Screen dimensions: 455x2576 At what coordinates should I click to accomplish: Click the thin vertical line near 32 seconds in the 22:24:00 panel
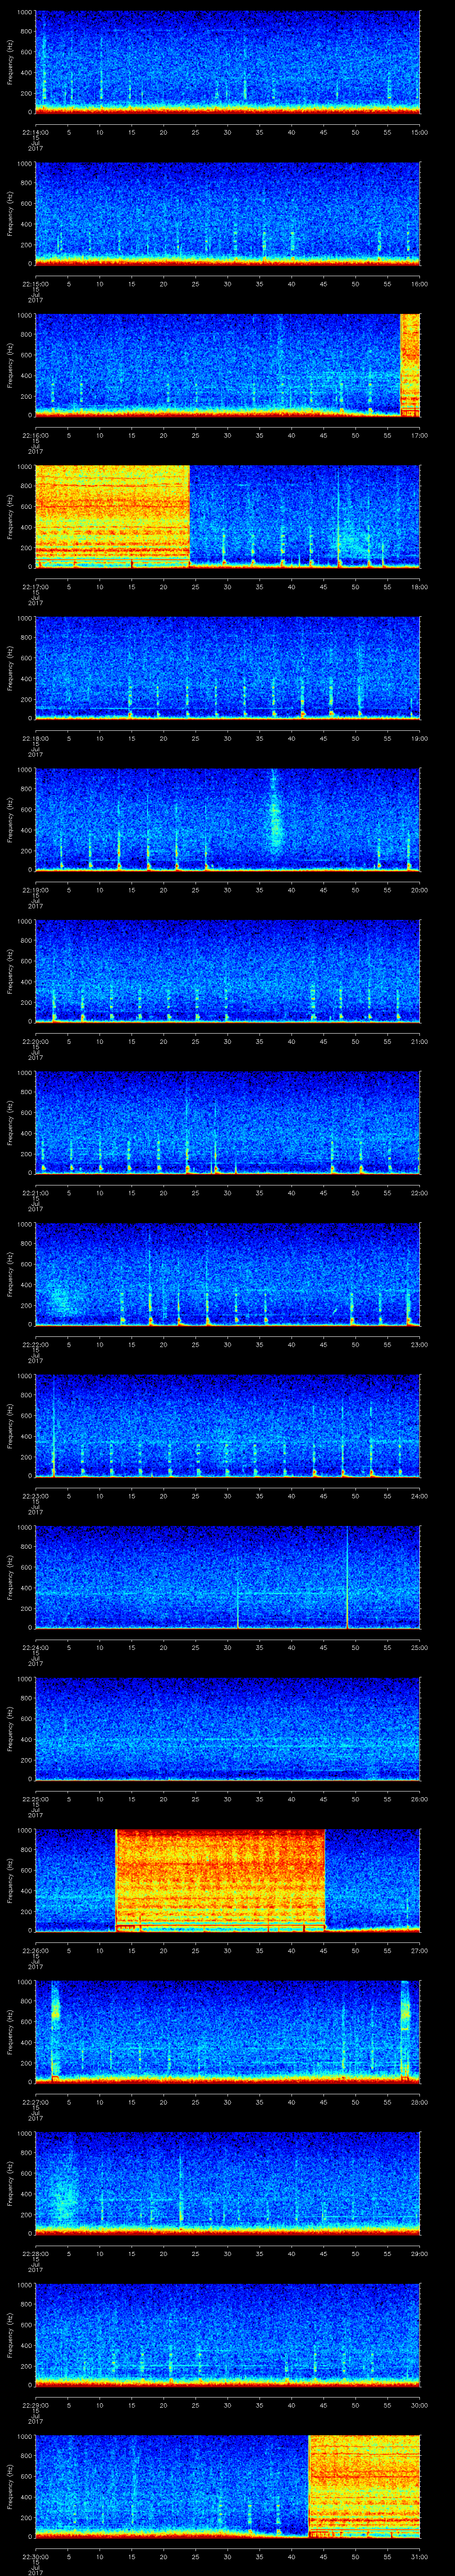238,1580
